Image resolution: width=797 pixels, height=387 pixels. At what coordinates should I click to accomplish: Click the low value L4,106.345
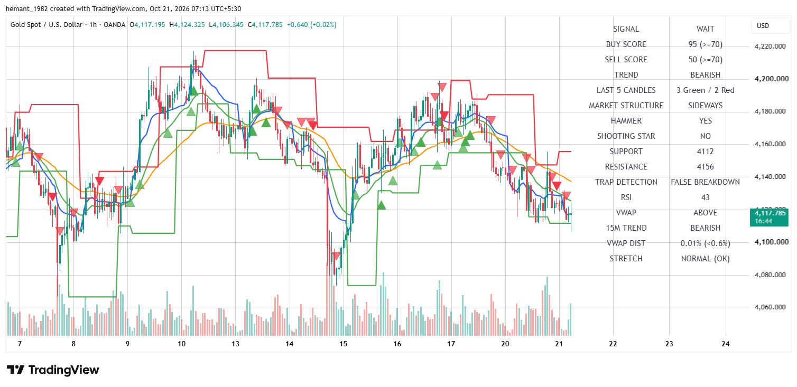coord(226,24)
